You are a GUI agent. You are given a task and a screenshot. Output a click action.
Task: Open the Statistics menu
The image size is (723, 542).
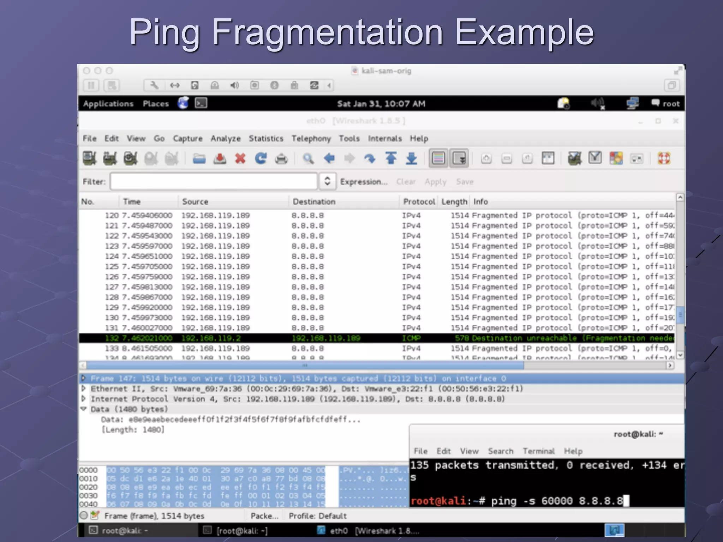coord(266,138)
